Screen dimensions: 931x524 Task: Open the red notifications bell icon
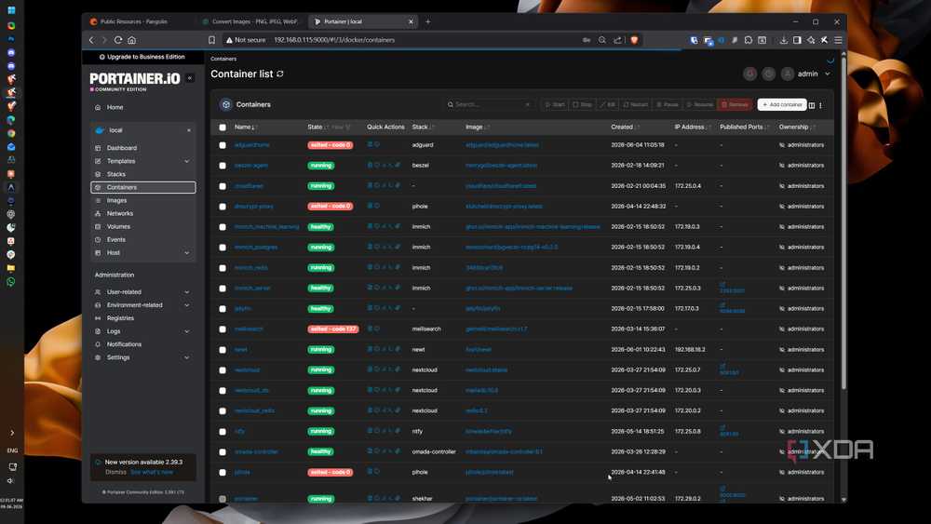click(749, 74)
